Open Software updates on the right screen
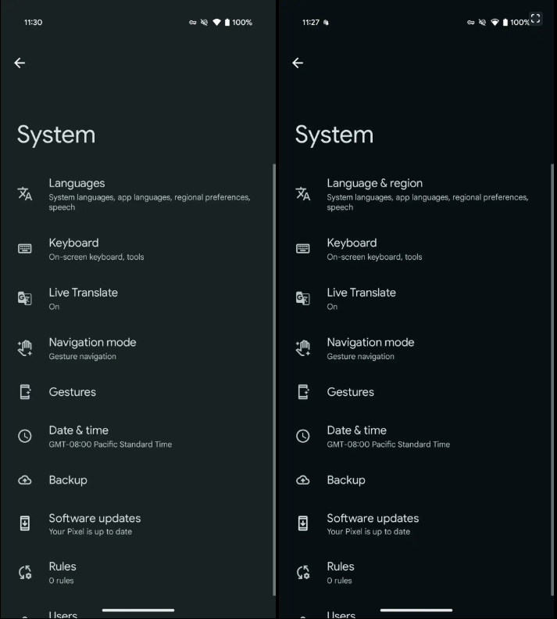The image size is (557, 619). 415,524
